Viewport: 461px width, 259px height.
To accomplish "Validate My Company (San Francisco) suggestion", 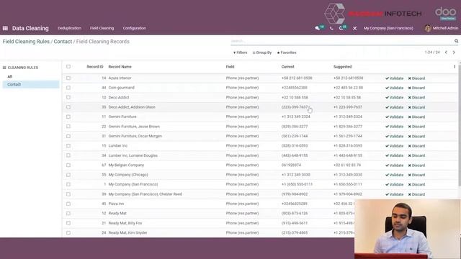I will click(x=394, y=185).
